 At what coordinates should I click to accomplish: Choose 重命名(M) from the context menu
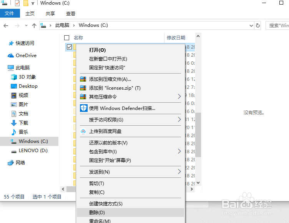[x=130, y=220]
